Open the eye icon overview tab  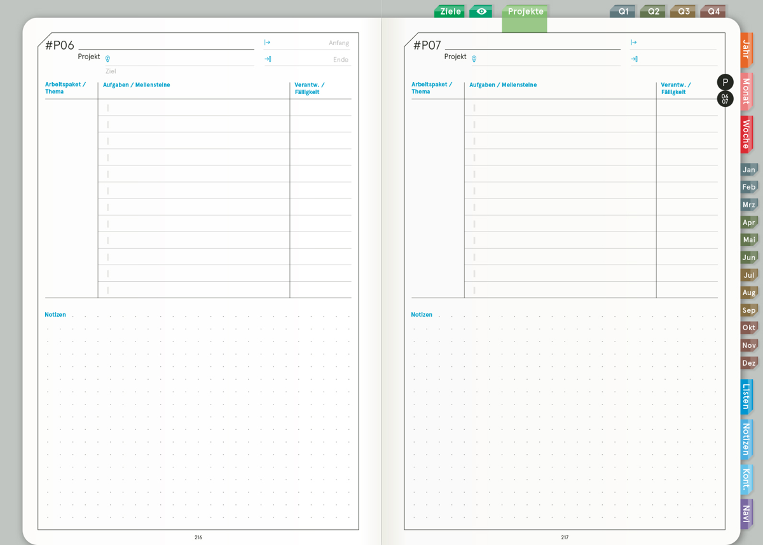pos(481,11)
